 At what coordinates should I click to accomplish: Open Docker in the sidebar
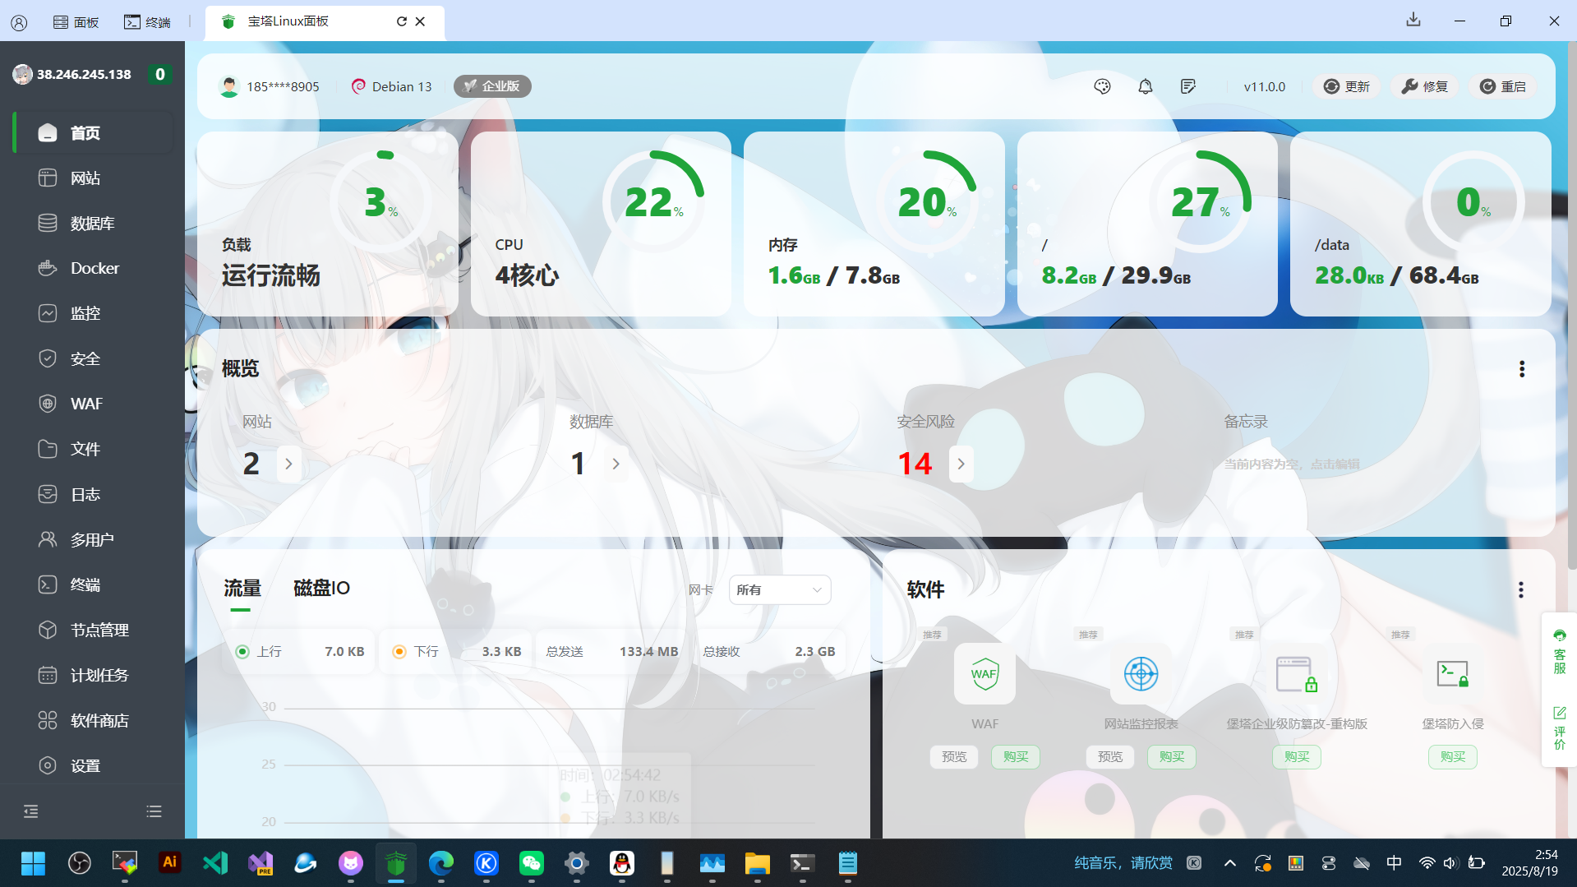[x=94, y=269]
